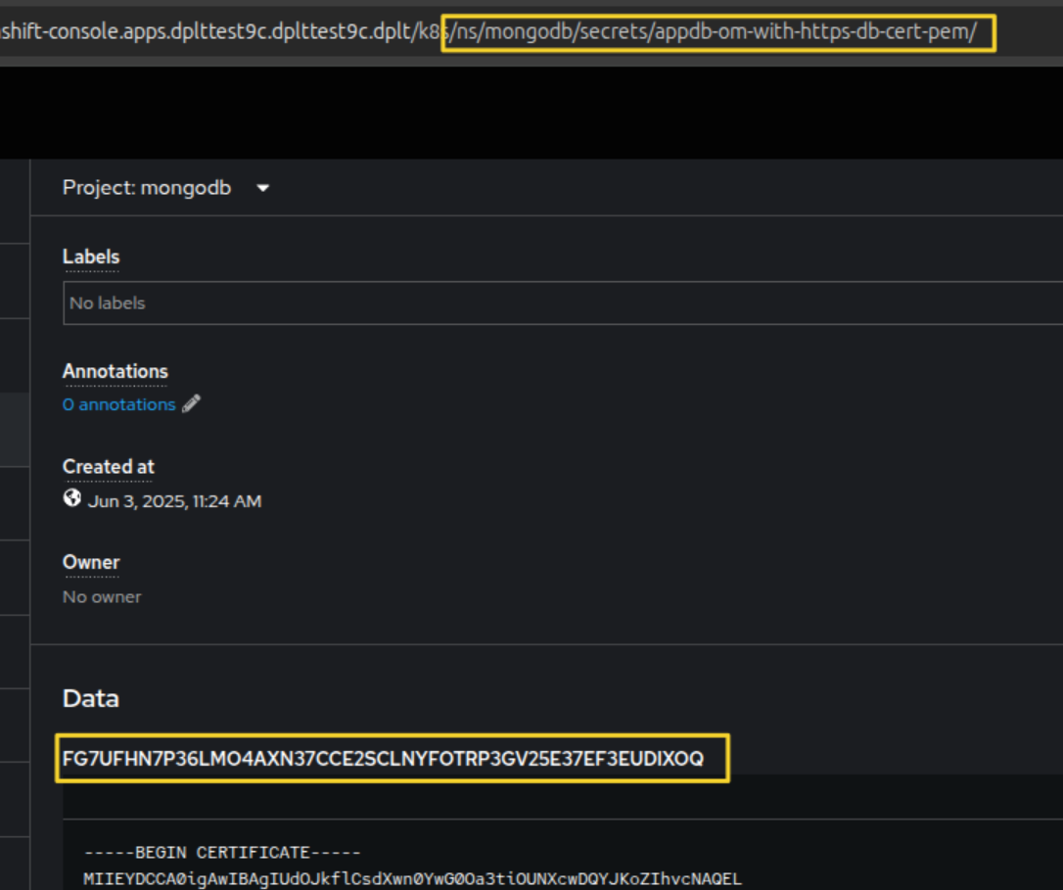This screenshot has height=890, width=1063.
Task: Click the Owner field heading
Action: click(91, 562)
